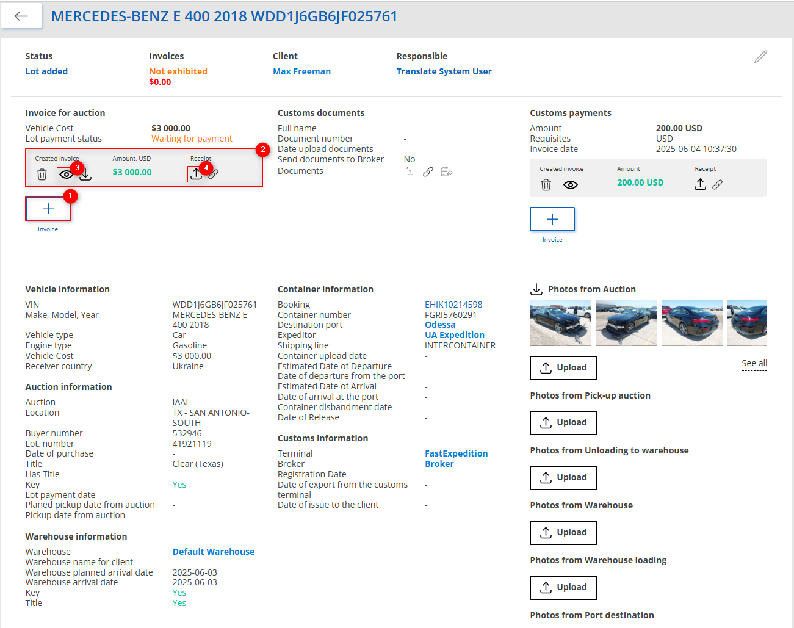
Task: Edit lot details with pencil icon
Action: [760, 57]
